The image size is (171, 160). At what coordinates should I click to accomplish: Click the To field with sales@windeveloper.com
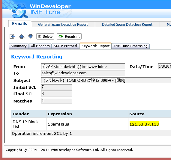pyautogui.click(x=83, y=73)
